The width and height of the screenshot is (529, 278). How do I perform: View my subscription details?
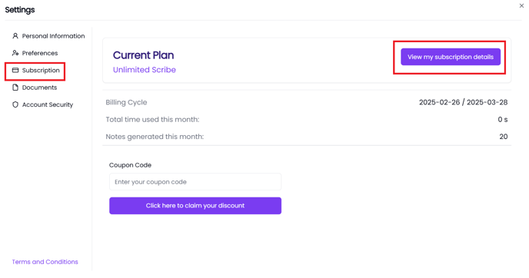[x=451, y=57]
